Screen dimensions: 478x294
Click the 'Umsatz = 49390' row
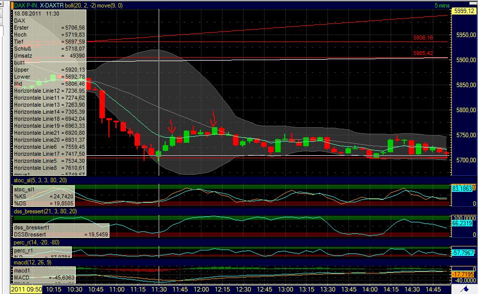[49, 56]
